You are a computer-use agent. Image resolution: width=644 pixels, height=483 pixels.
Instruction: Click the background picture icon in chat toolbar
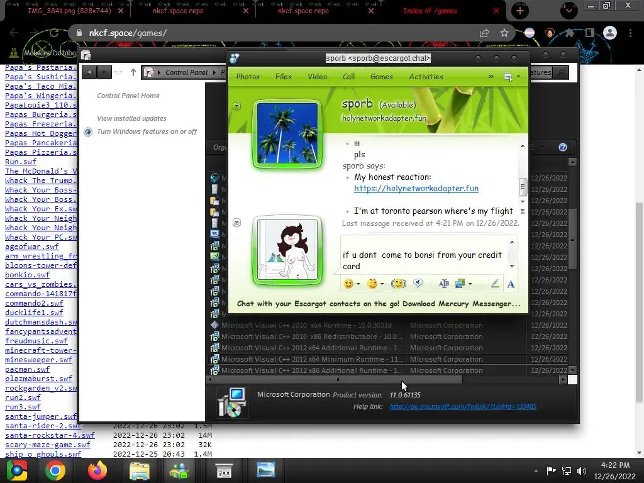(x=460, y=284)
